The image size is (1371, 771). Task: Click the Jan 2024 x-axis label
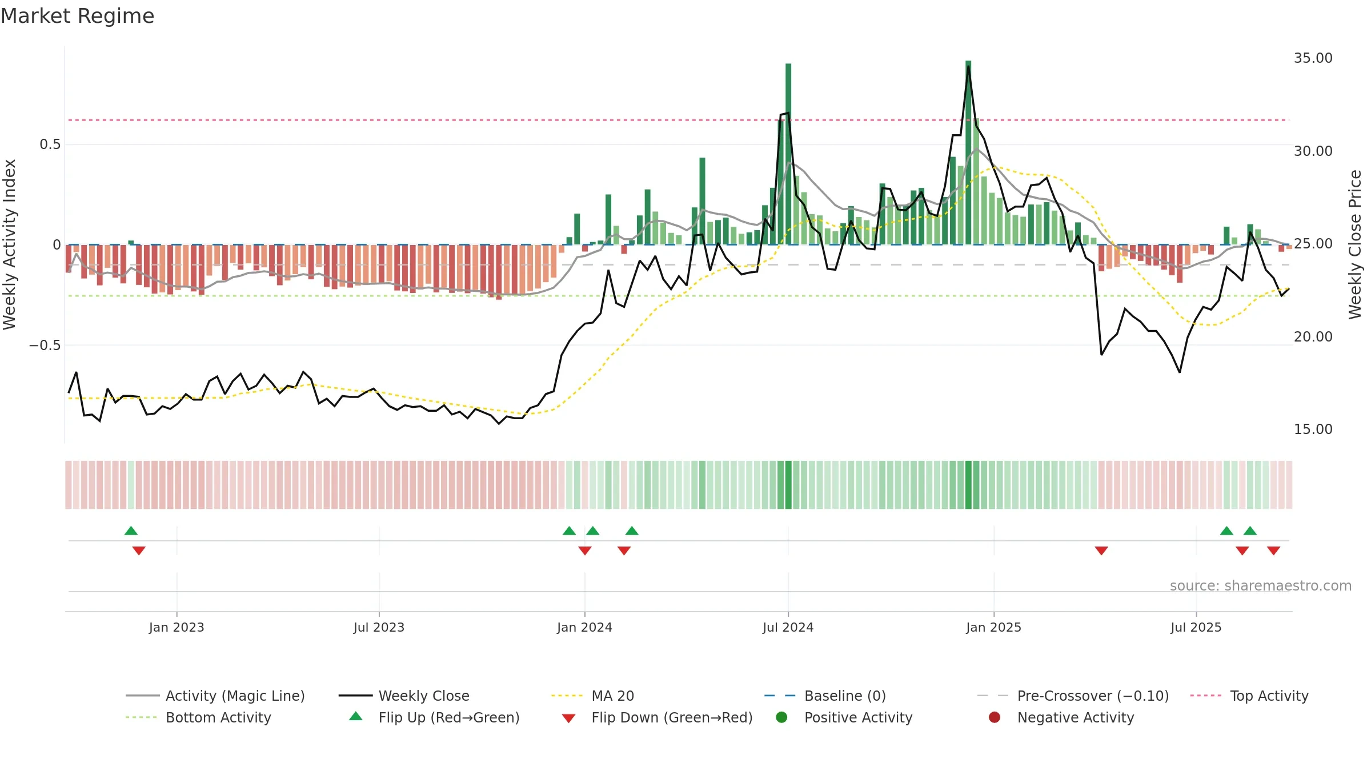(584, 627)
